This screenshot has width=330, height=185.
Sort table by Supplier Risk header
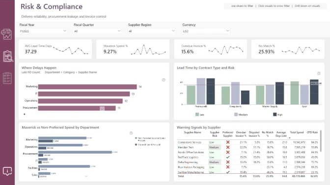215,134
